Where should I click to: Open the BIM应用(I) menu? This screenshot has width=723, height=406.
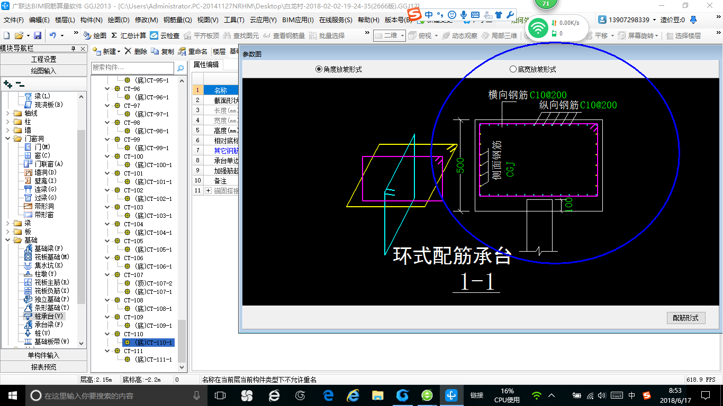(298, 20)
